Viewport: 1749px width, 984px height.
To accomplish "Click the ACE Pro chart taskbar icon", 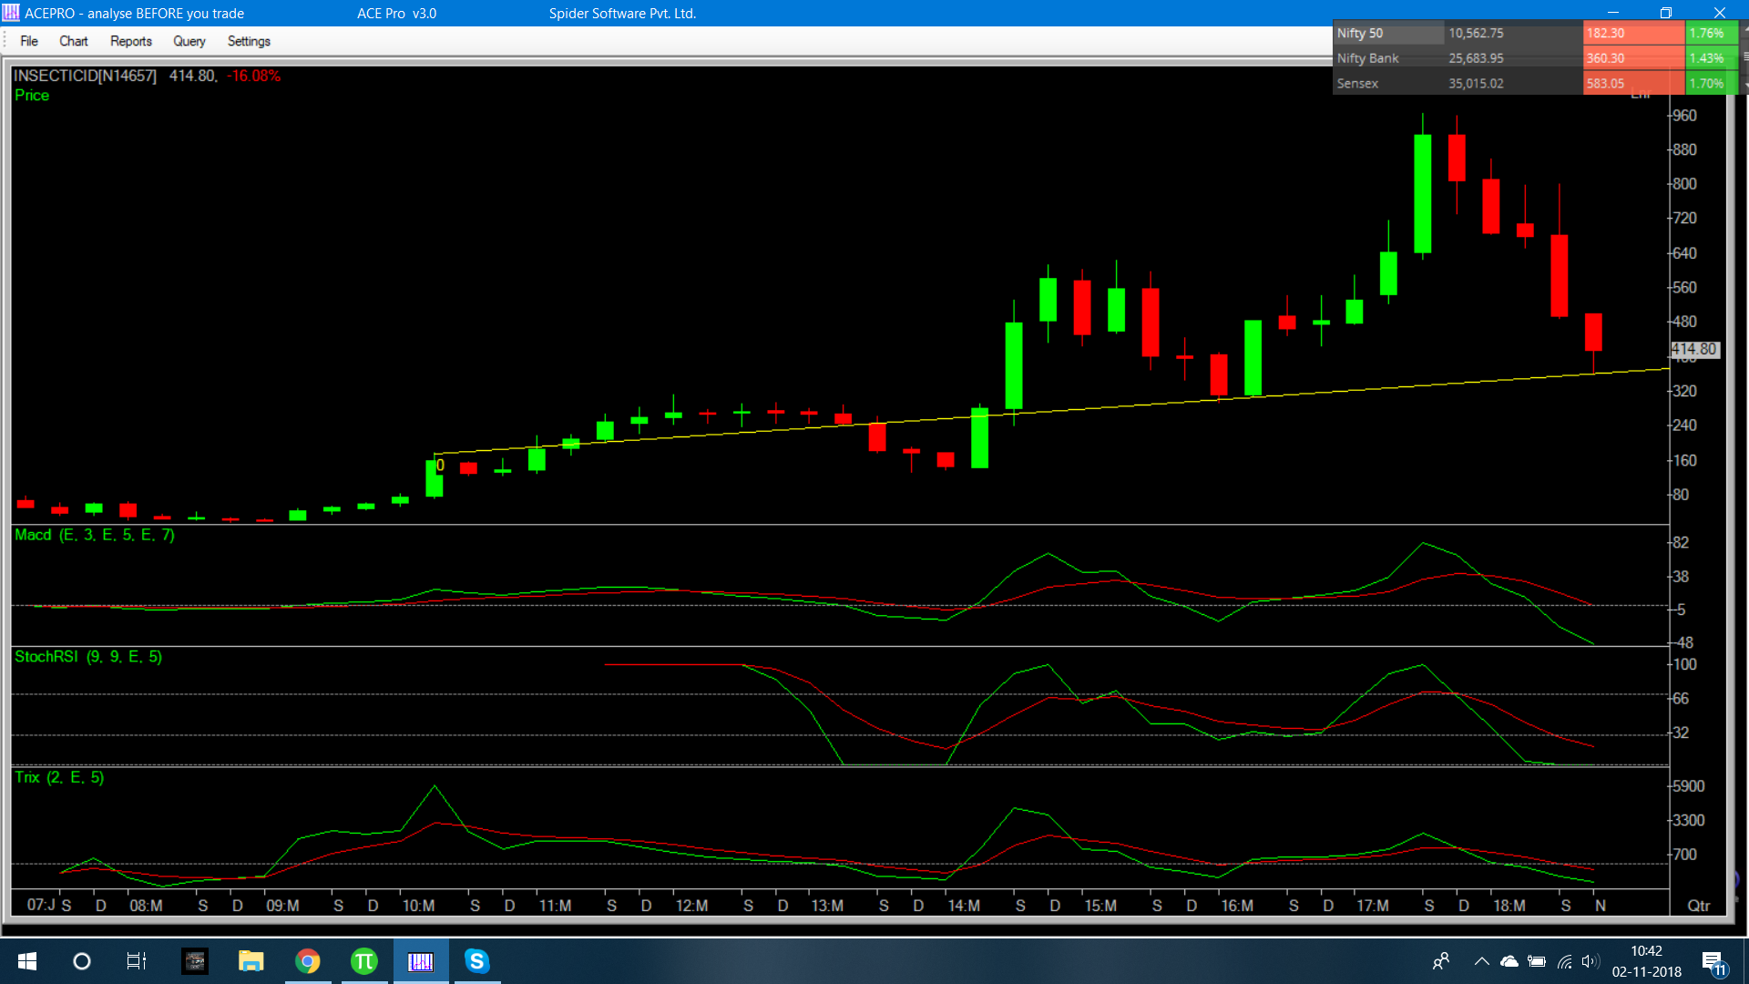I will pos(420,961).
